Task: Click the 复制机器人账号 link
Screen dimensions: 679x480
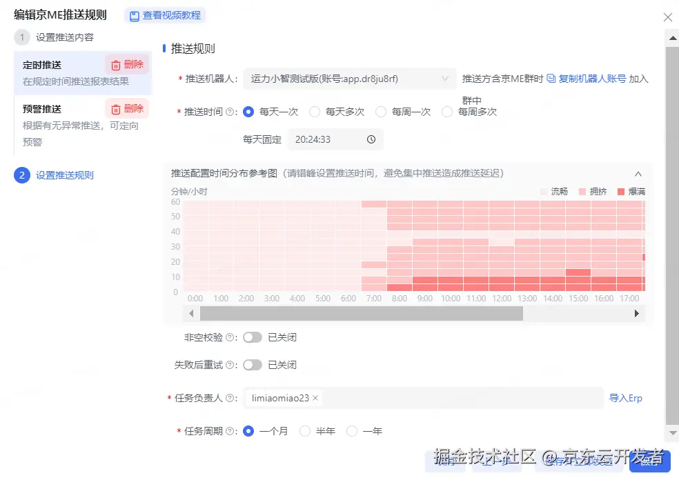Action: coord(592,79)
